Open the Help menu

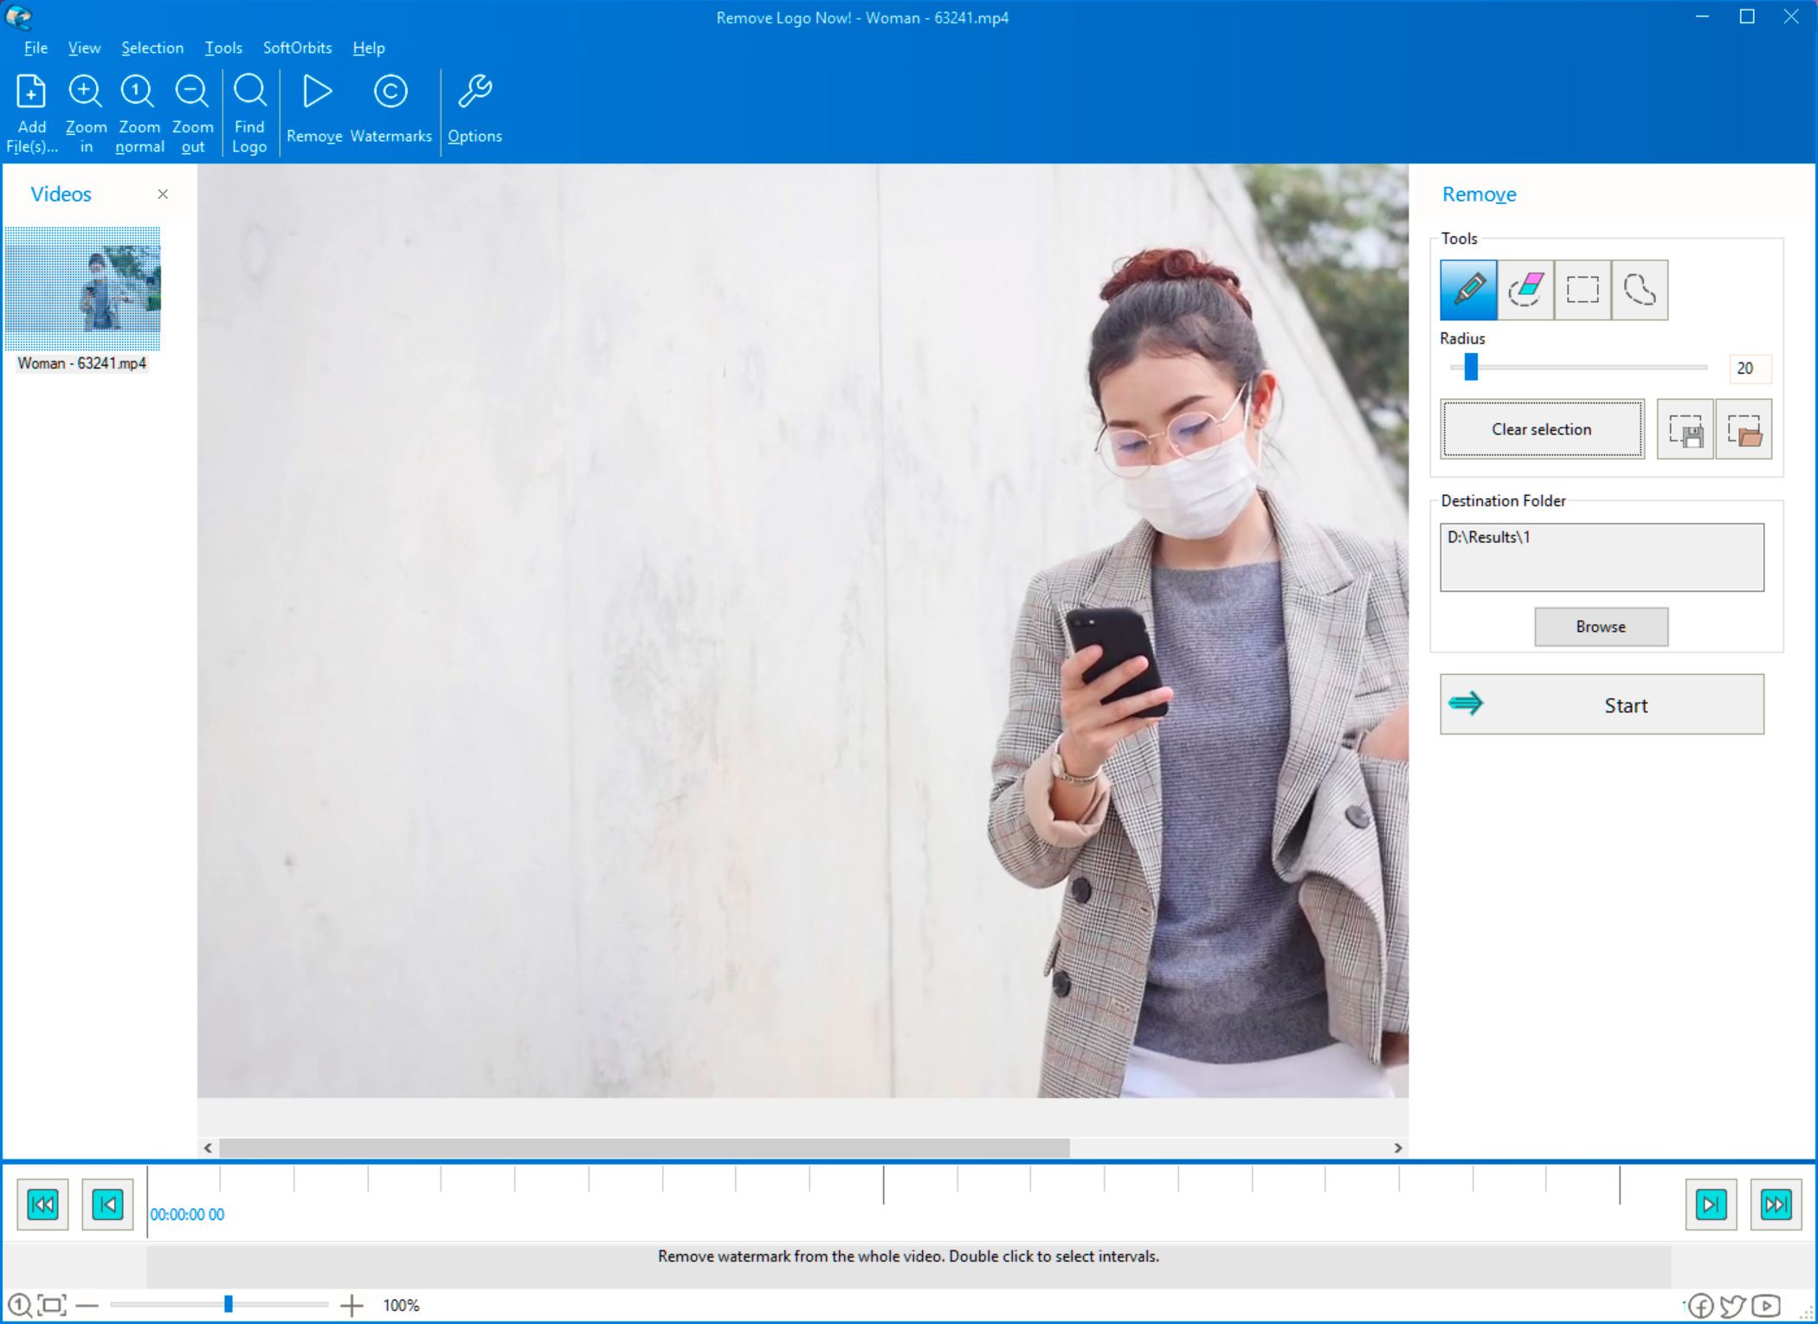[x=369, y=48]
